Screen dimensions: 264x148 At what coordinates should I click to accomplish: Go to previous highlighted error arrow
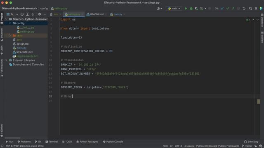(253, 20)
